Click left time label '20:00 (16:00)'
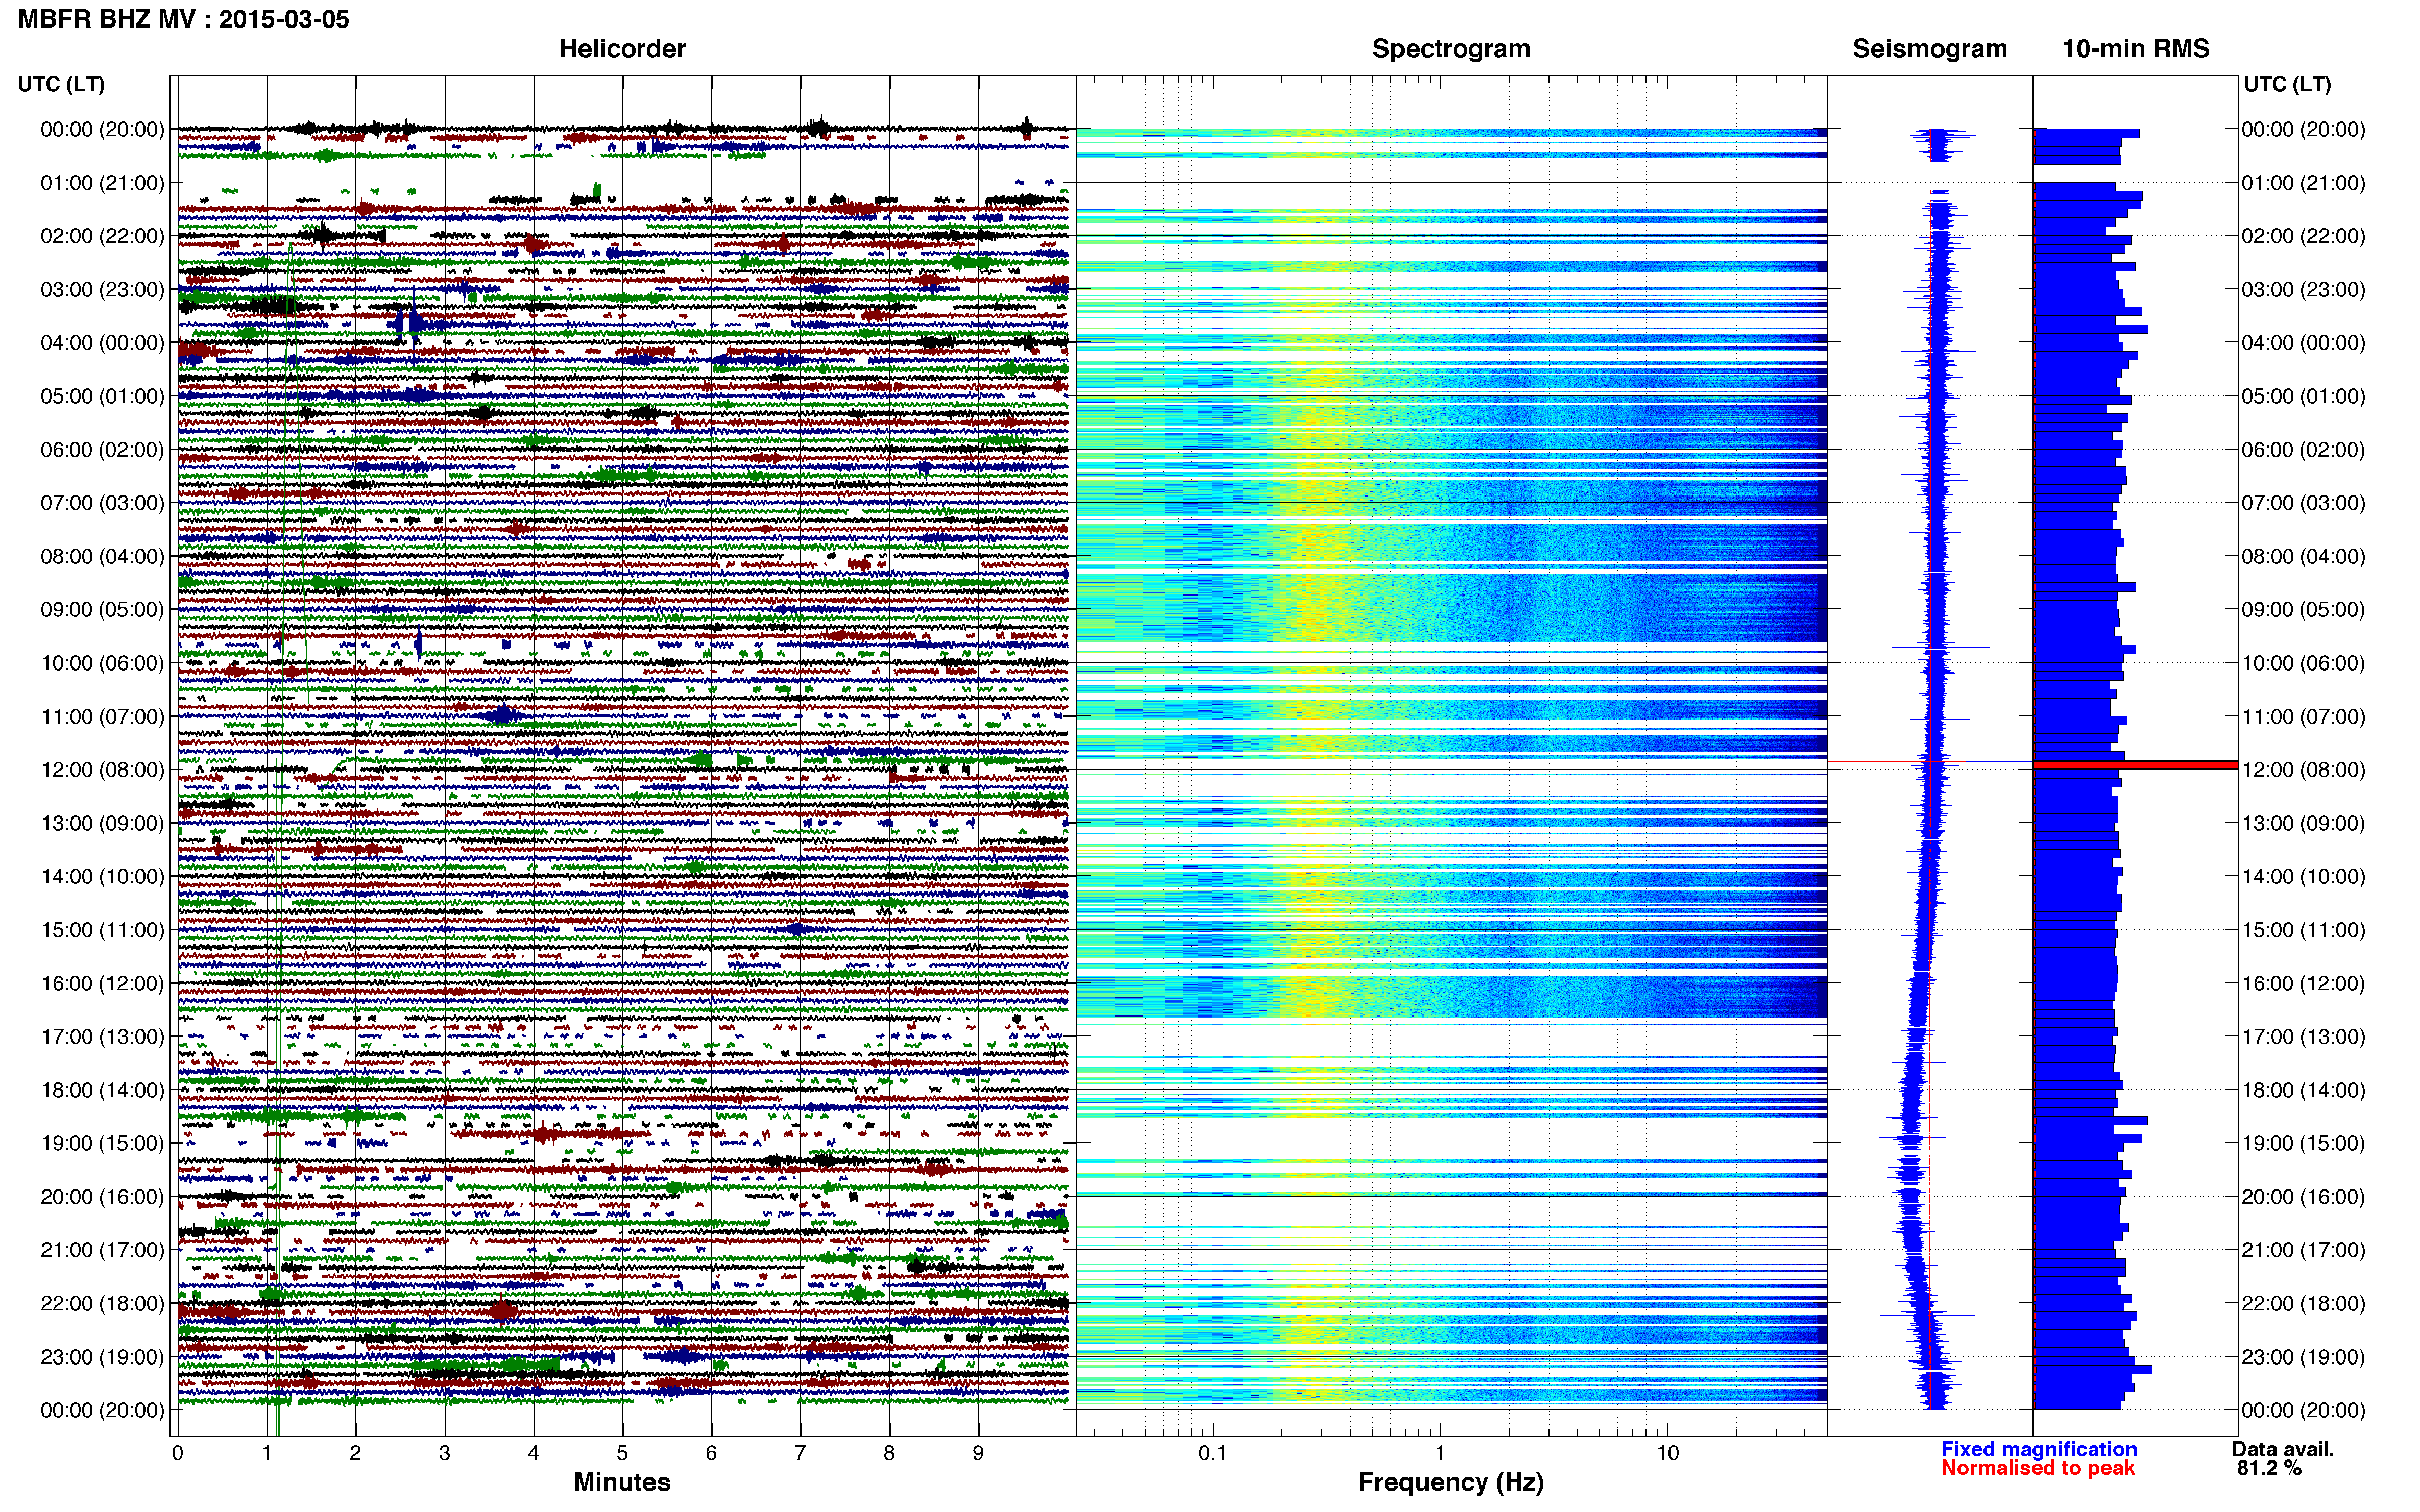 click(x=102, y=1197)
